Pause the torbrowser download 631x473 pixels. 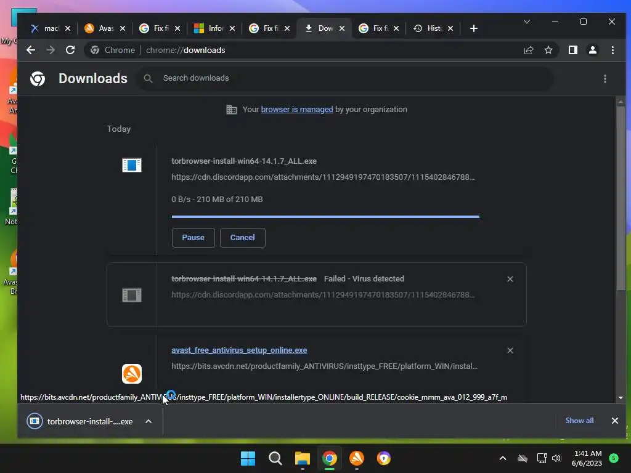[193, 237]
